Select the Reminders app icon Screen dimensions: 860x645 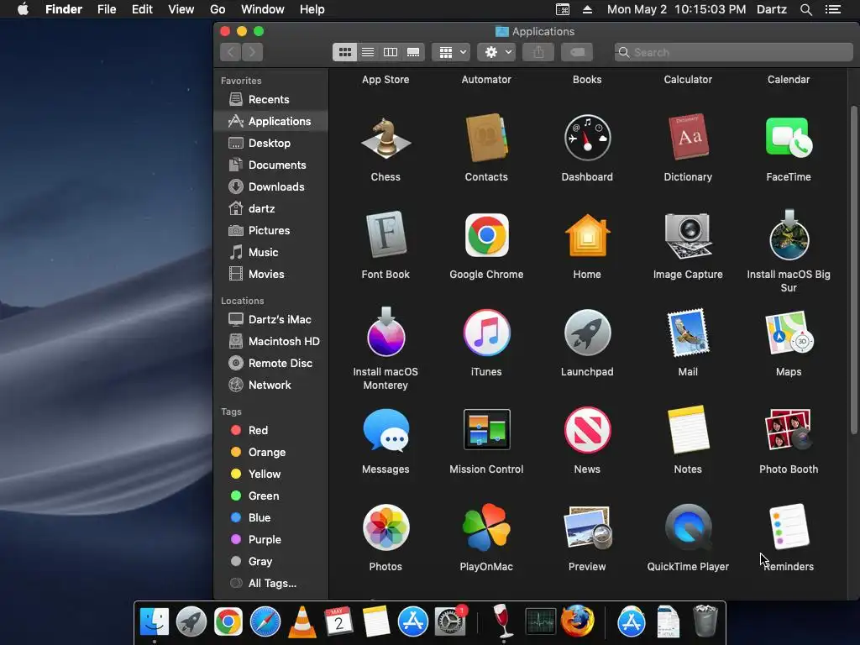pos(789,527)
